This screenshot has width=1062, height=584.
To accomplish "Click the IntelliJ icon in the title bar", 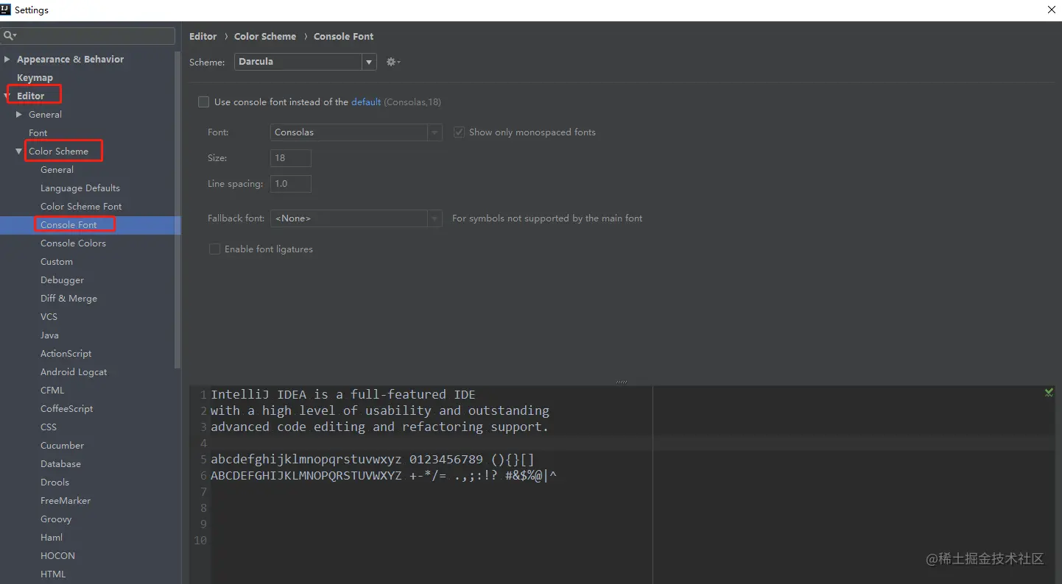I will tap(6, 10).
